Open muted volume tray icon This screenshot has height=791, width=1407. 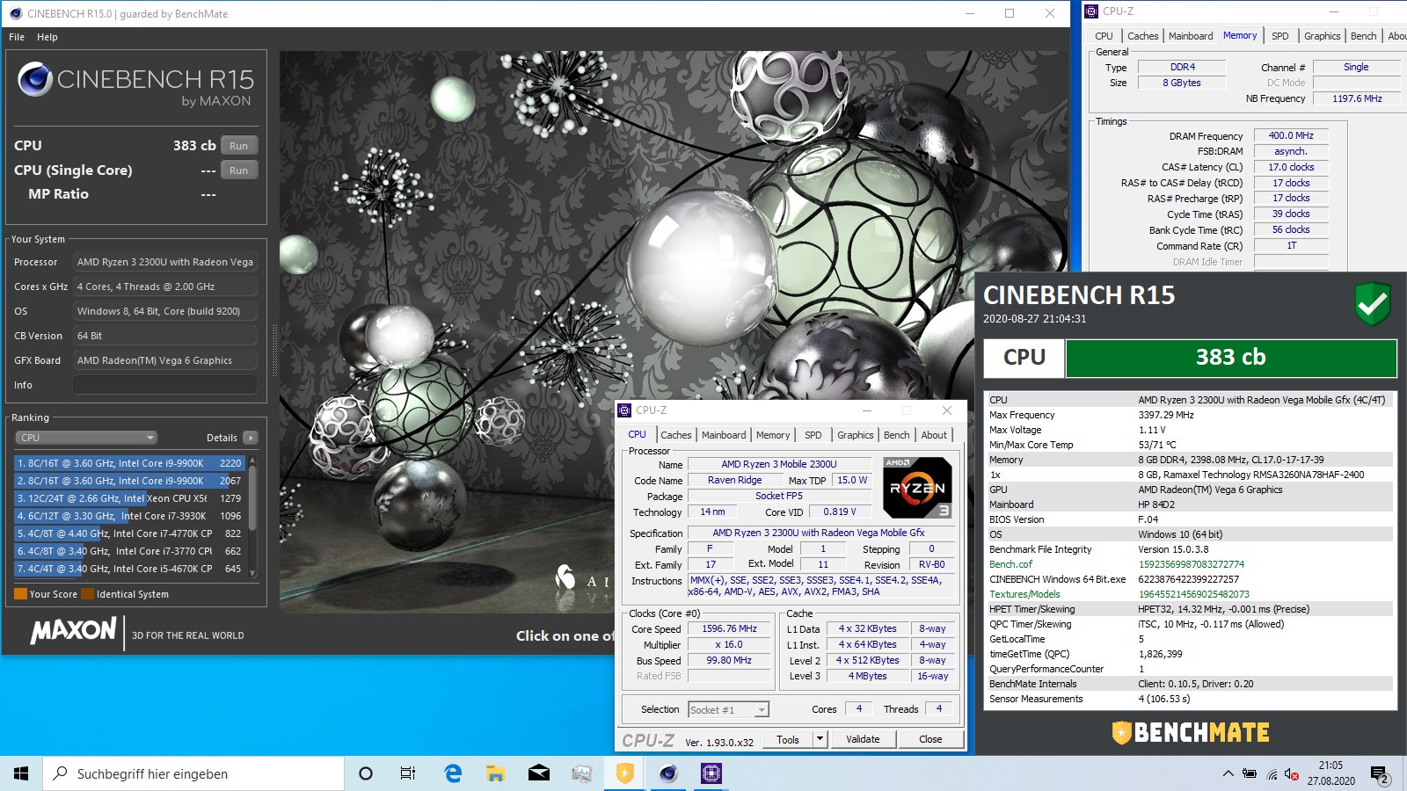pyautogui.click(x=1291, y=773)
